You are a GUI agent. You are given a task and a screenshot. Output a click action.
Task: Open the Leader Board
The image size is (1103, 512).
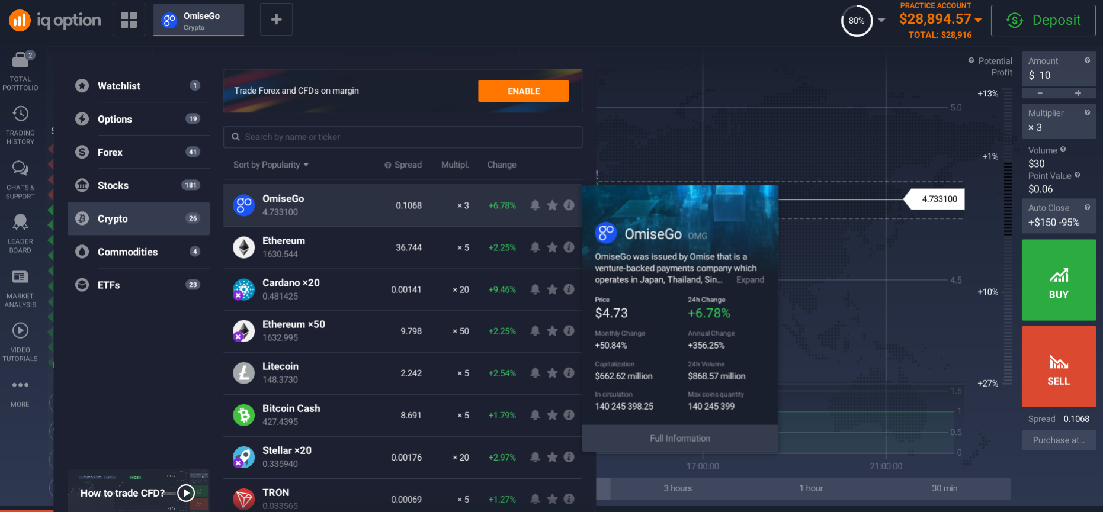tap(20, 233)
